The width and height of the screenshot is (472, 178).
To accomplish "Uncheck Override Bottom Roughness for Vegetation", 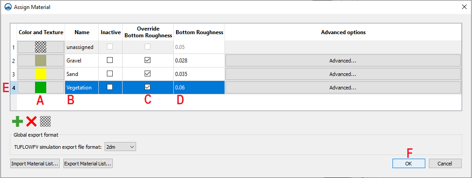I will [147, 87].
